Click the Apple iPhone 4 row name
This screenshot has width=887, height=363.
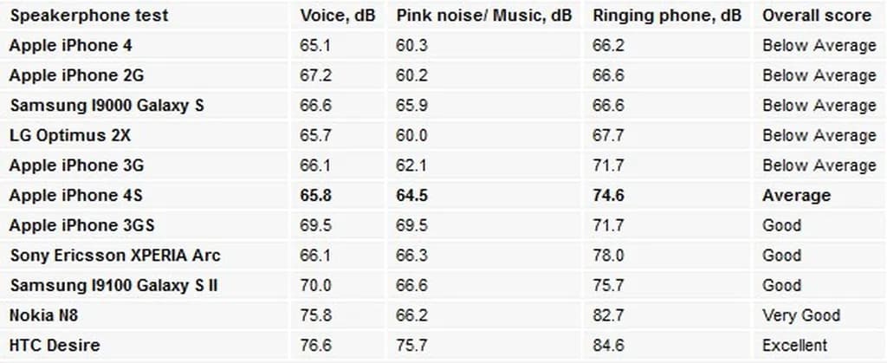[70, 46]
